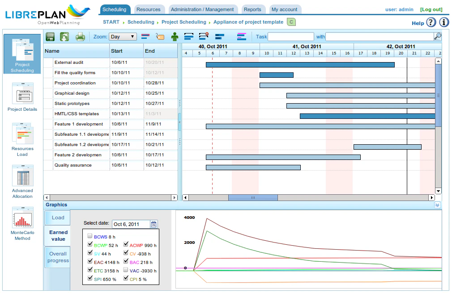Click the Quality assurance task name
Screen dimensions: 452x293
(x=73, y=165)
